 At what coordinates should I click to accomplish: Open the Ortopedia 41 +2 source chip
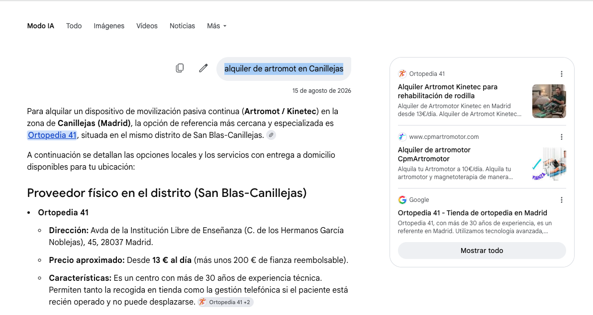point(226,302)
